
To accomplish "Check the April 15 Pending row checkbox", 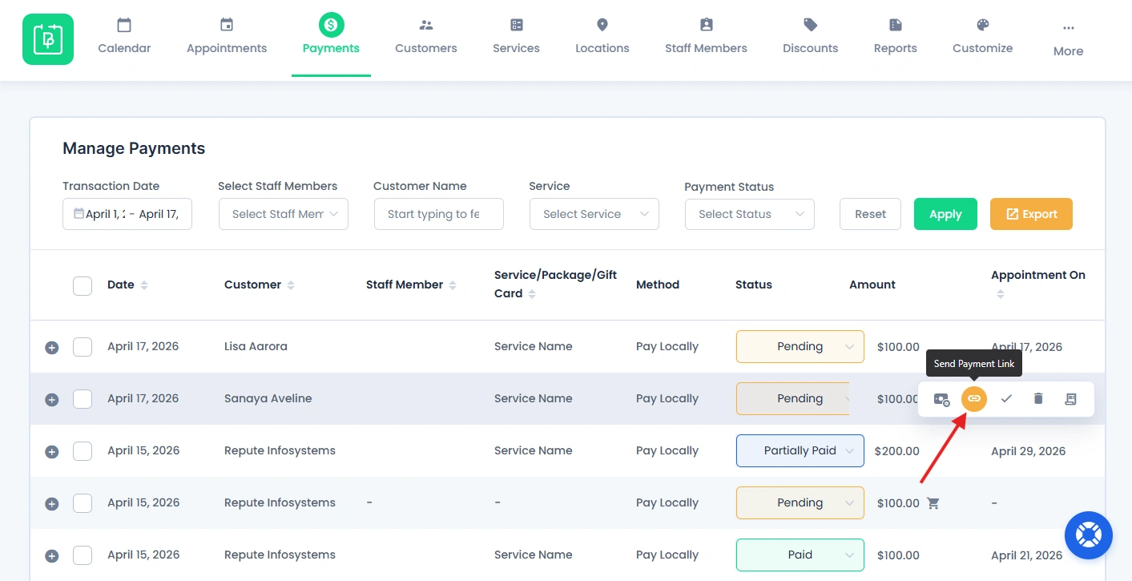I will click(x=83, y=503).
